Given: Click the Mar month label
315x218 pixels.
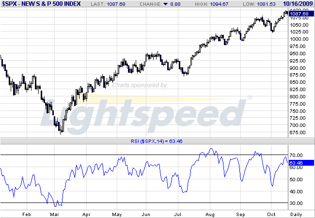Looking at the screenshot, I should pyautogui.click(x=54, y=215).
